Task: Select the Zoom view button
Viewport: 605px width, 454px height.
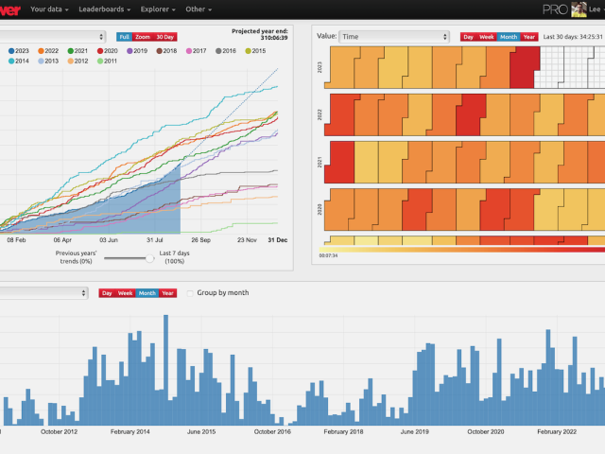Action: click(x=143, y=37)
